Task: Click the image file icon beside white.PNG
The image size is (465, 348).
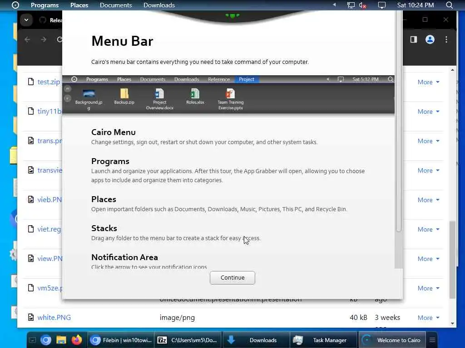Action: [31, 317]
